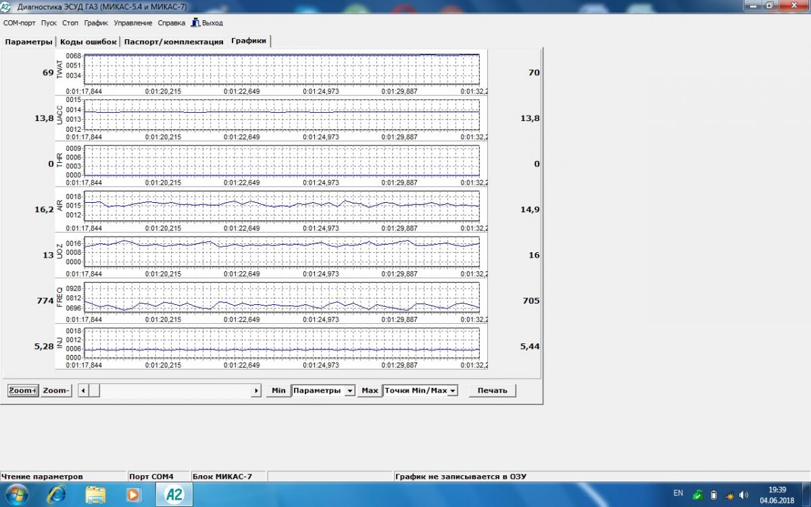Open the Управление menu
Screen dimensions: 811x507
[x=132, y=22]
